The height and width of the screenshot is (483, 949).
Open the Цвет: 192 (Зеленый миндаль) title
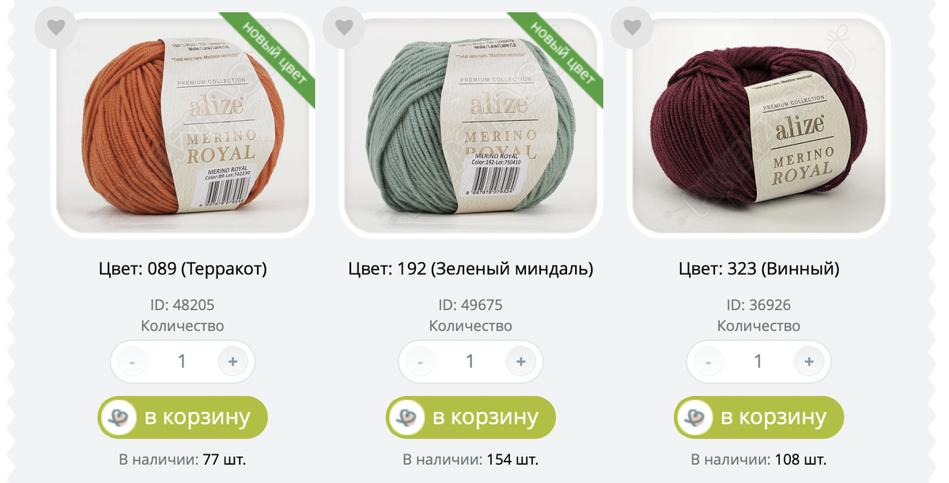[x=471, y=270]
